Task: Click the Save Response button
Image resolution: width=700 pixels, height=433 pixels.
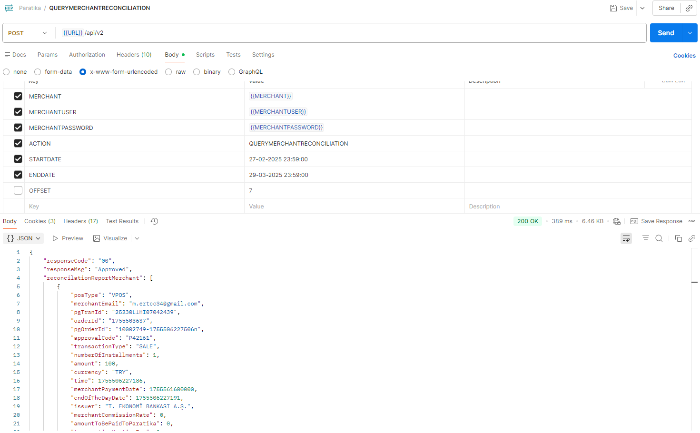Action: (656, 221)
